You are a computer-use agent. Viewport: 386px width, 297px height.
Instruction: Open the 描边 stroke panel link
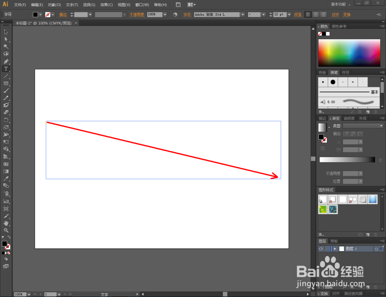coord(63,15)
